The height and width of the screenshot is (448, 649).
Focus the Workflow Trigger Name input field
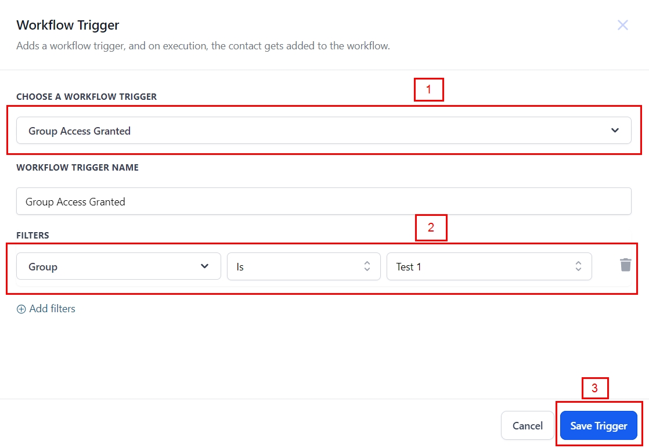323,201
